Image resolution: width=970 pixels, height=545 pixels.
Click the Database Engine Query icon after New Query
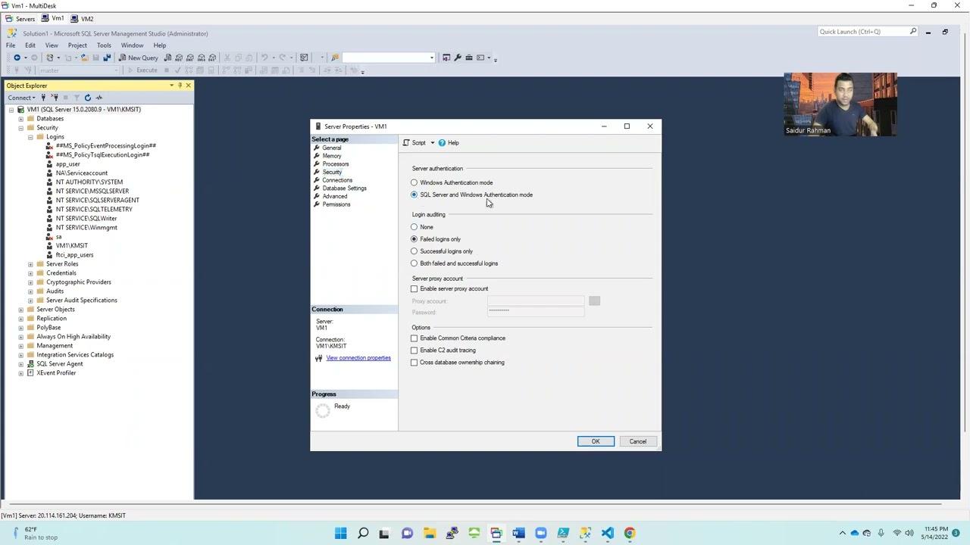pos(168,58)
